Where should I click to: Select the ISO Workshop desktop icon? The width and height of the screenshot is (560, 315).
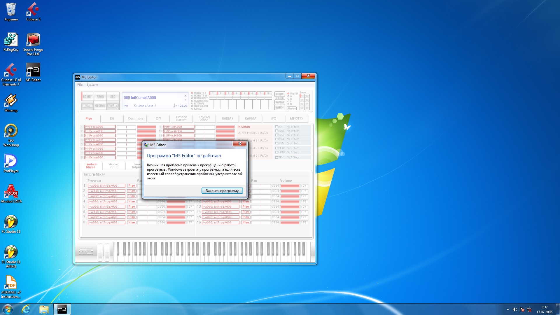click(x=11, y=135)
